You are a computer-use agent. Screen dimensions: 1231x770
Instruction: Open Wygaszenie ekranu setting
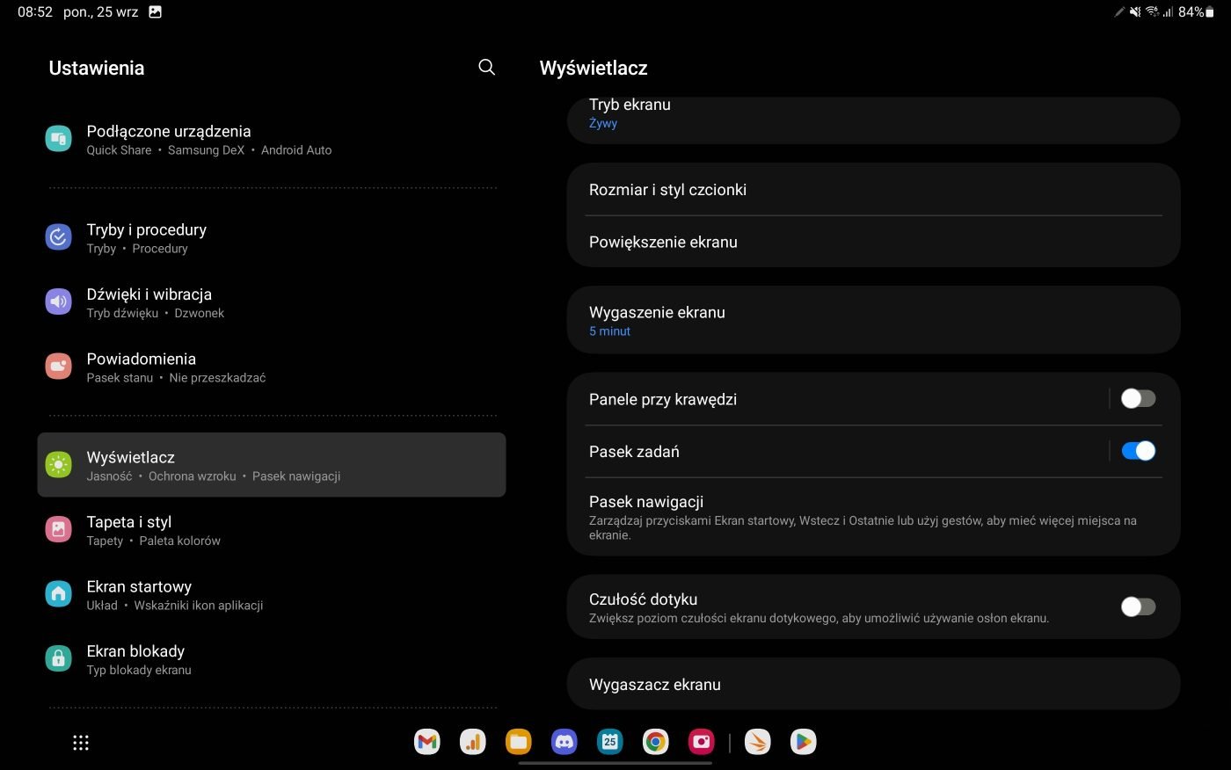873,320
